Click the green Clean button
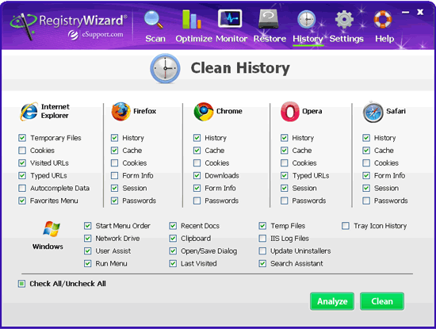436x329 pixels. [x=382, y=301]
